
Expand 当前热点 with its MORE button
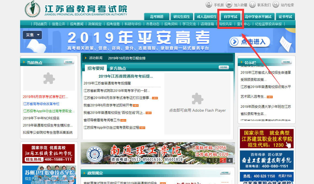click(x=69, y=62)
